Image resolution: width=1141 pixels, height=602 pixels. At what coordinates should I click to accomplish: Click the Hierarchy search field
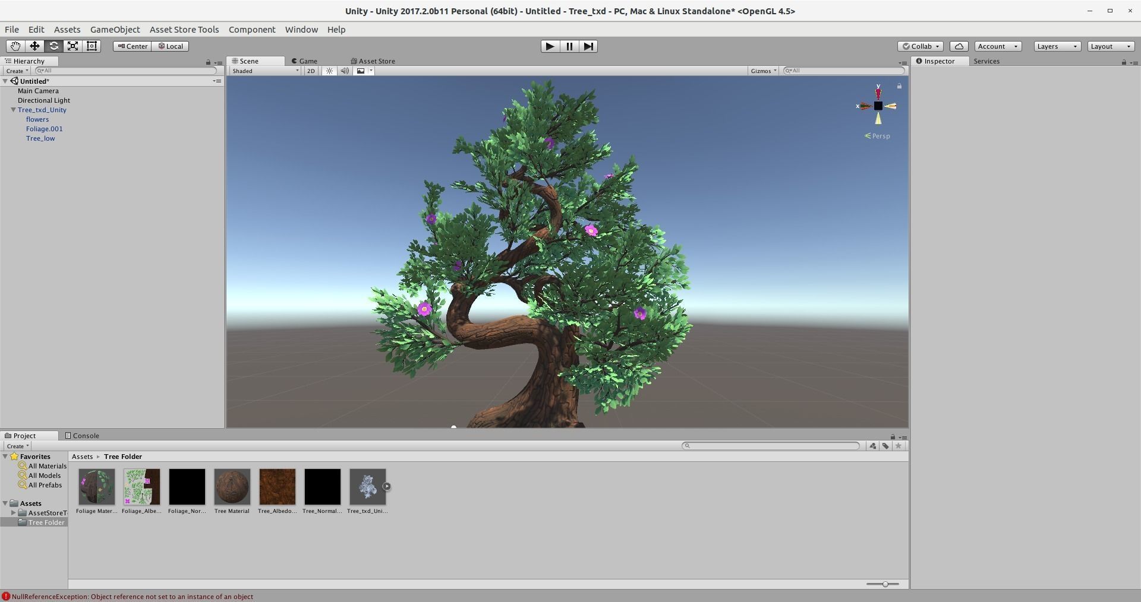(126, 71)
